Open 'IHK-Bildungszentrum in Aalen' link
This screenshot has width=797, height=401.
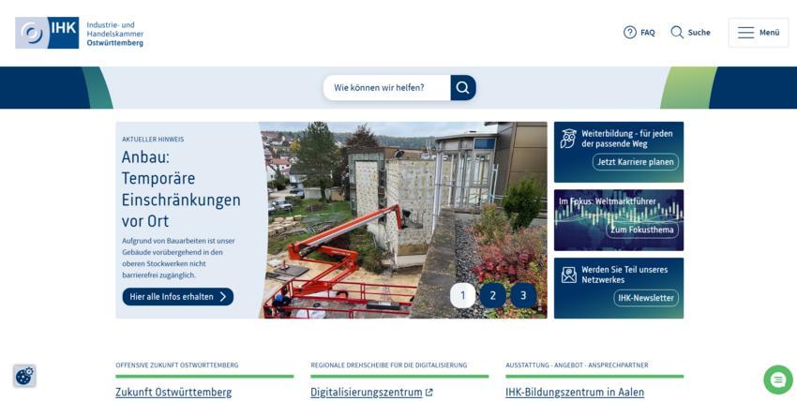[x=575, y=393]
